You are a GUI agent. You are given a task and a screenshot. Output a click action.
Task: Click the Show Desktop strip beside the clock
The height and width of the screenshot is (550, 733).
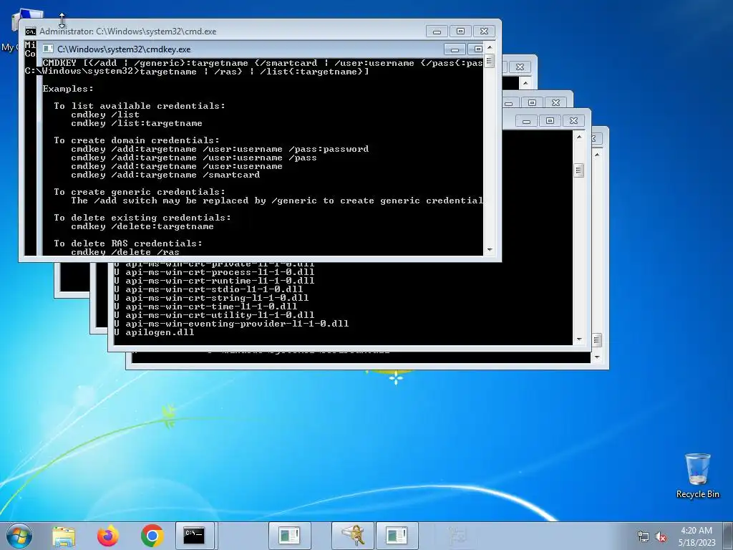coord(728,536)
